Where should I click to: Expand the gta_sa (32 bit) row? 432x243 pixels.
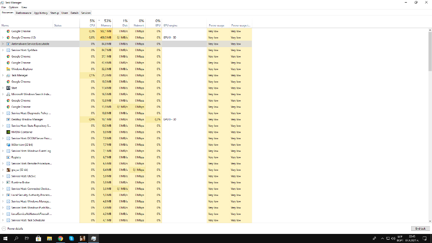[x=3, y=170]
